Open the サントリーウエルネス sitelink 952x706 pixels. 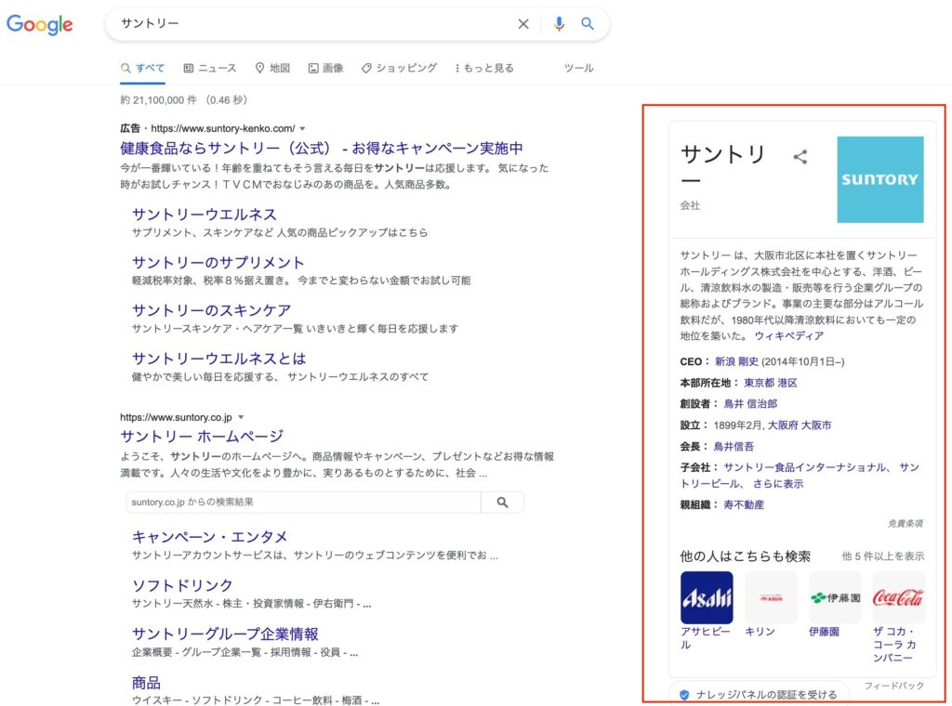tap(204, 214)
